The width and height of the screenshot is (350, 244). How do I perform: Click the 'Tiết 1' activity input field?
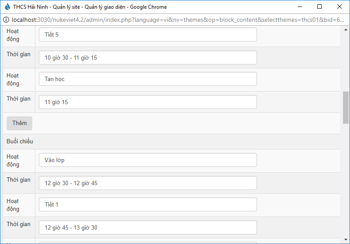[x=148, y=204]
